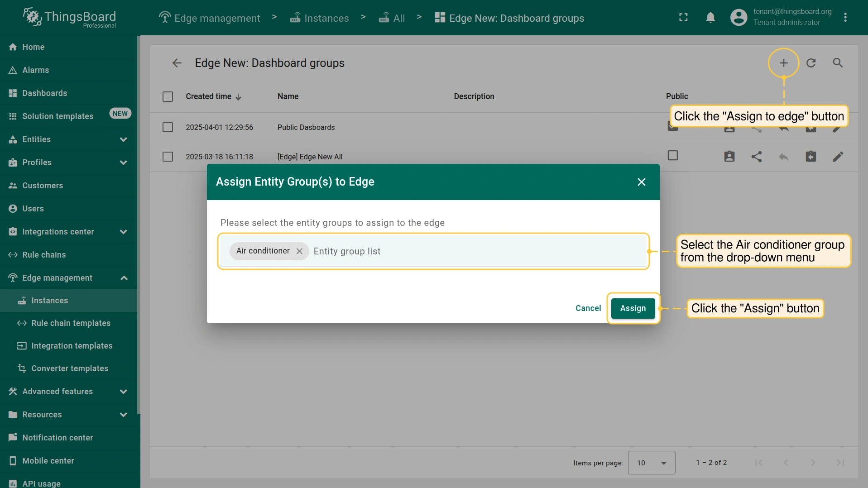
Task: Check the Edge New All row checkbox
Action: click(x=168, y=157)
